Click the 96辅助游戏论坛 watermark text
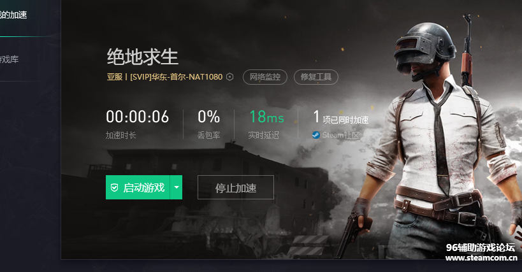Image resolution: width=522 pixels, height=272 pixels. coord(481,248)
